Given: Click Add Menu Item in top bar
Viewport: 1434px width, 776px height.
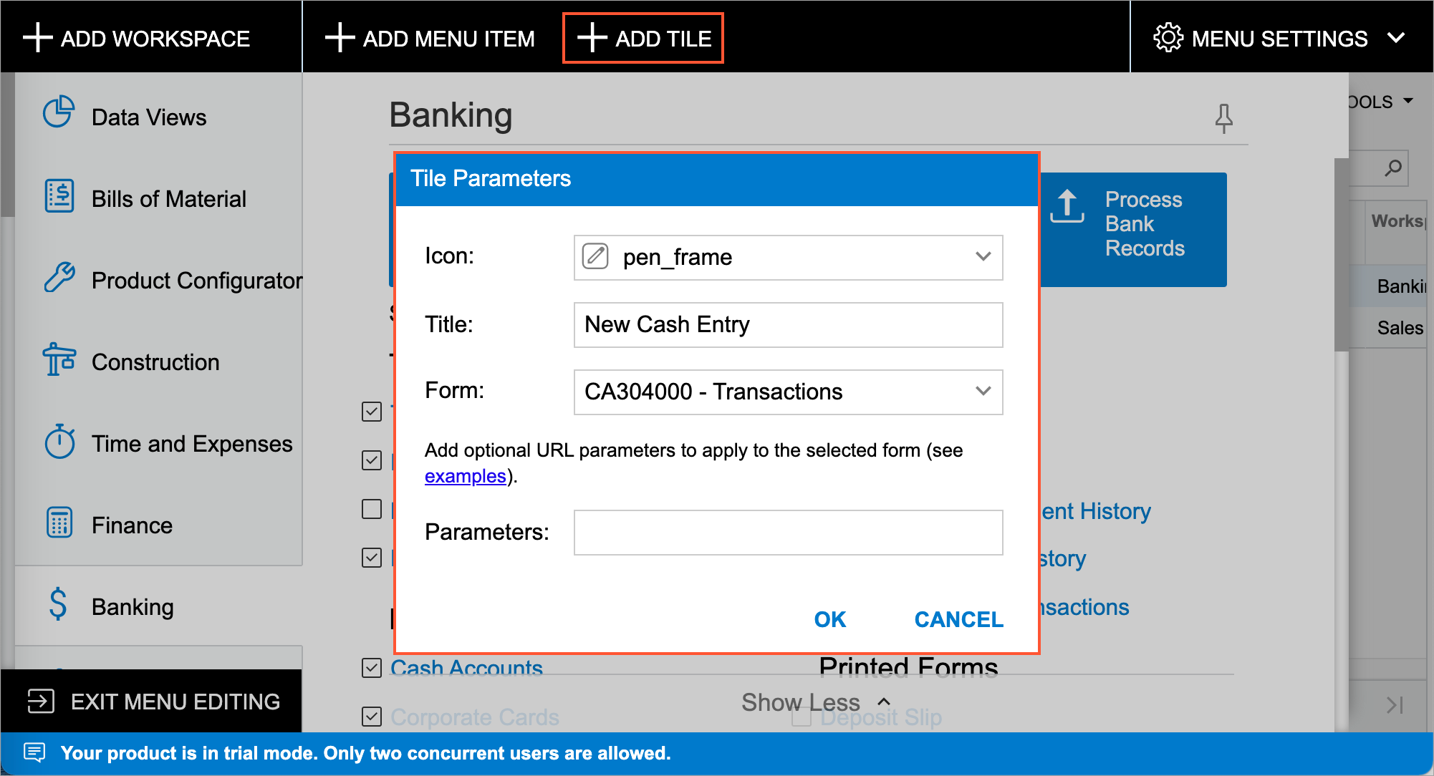Looking at the screenshot, I should (430, 38).
